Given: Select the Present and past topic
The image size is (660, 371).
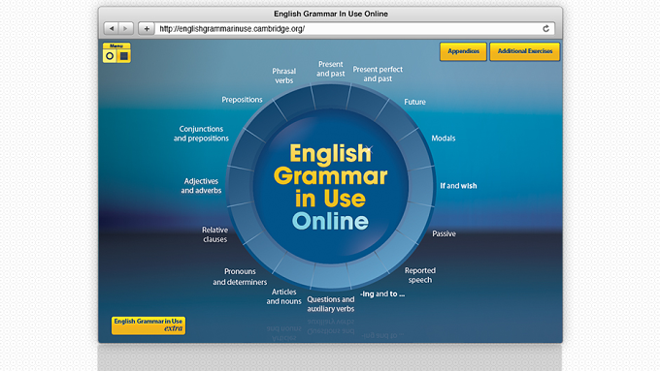Looking at the screenshot, I should pos(330,69).
